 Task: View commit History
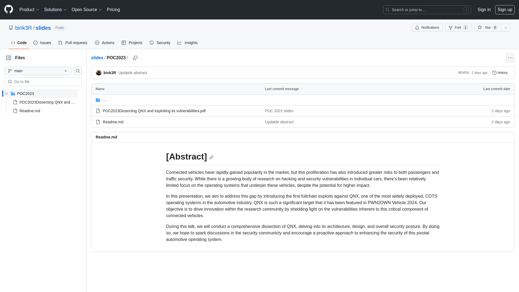[500, 73]
